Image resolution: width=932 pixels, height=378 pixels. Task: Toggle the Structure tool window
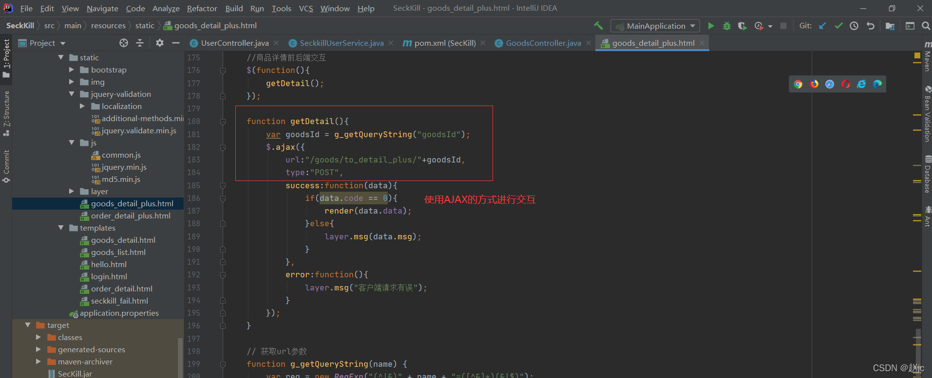(6, 113)
